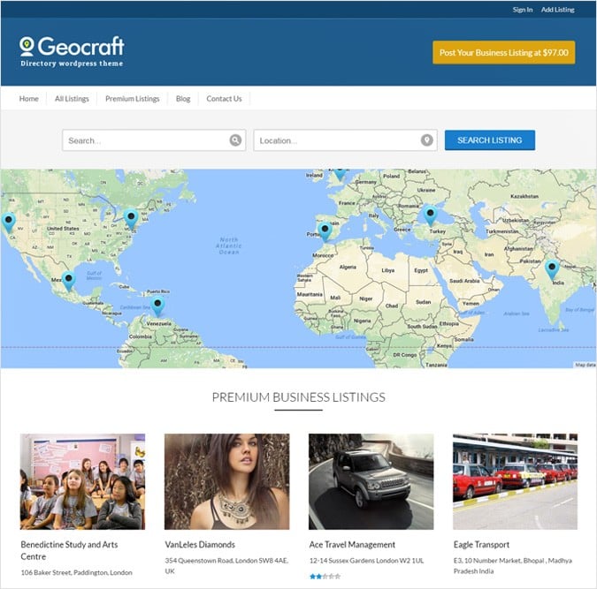Click the SEARCH LISTING button
The image size is (597, 589).
coord(490,140)
